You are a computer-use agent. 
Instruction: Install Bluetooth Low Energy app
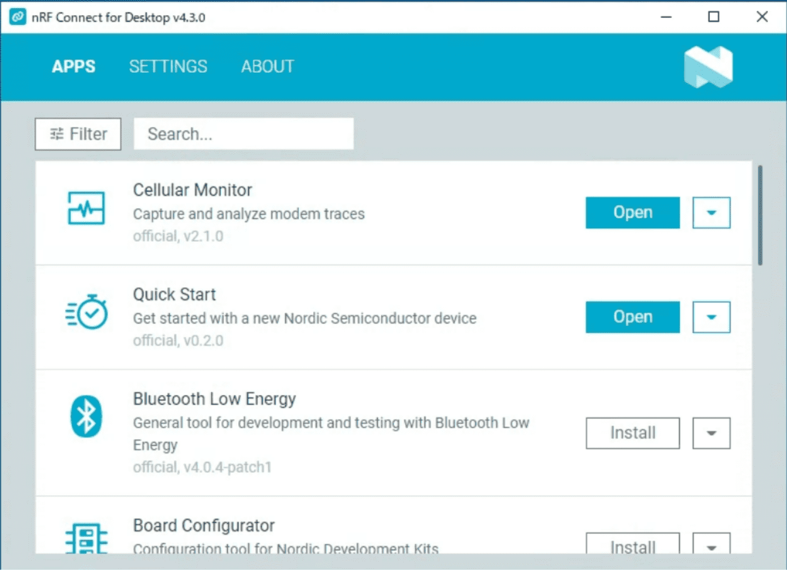632,433
